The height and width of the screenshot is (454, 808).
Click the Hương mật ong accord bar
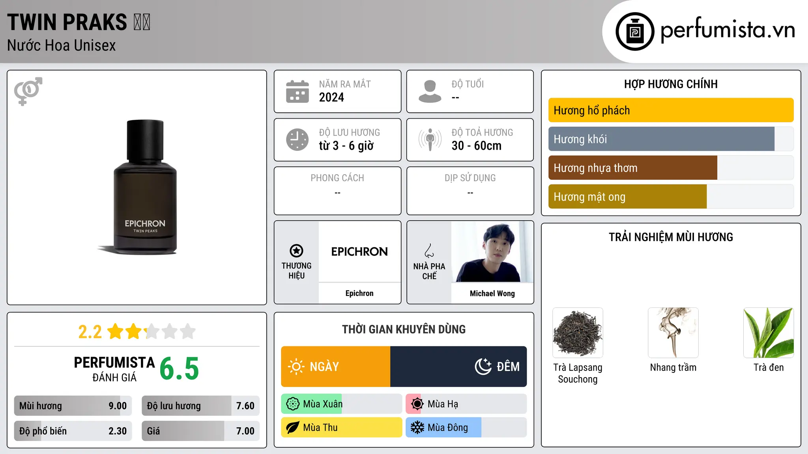coord(671,197)
